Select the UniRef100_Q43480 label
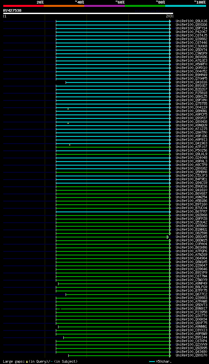The image size is (209, 364). pyautogui.click(x=191, y=352)
